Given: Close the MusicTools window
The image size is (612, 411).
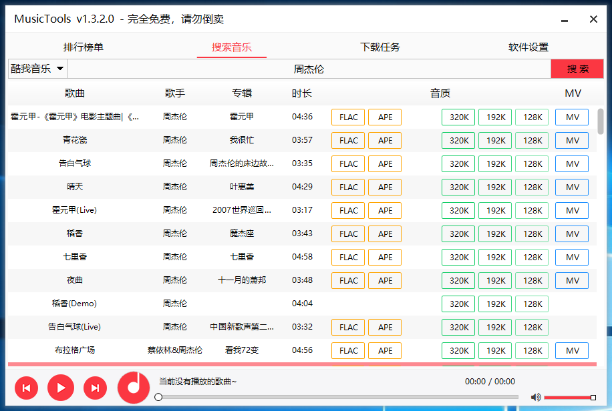Looking at the screenshot, I should click(x=593, y=19).
